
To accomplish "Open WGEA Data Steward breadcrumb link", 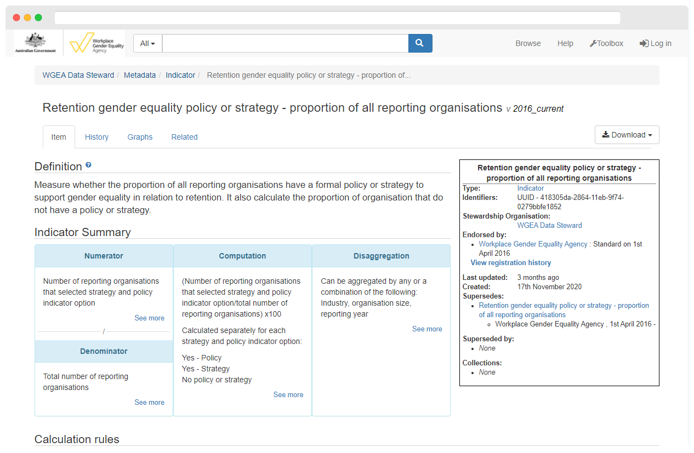I will coord(78,75).
